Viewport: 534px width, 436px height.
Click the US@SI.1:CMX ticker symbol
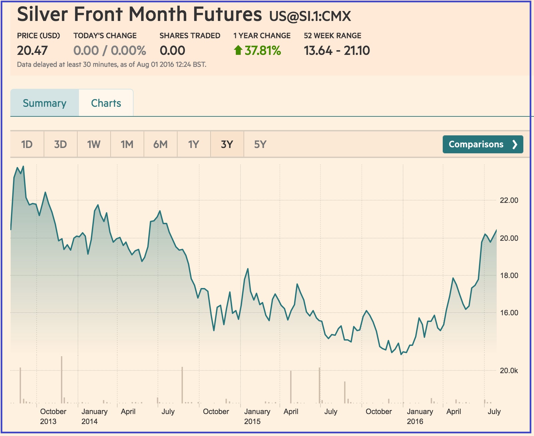pos(310,16)
